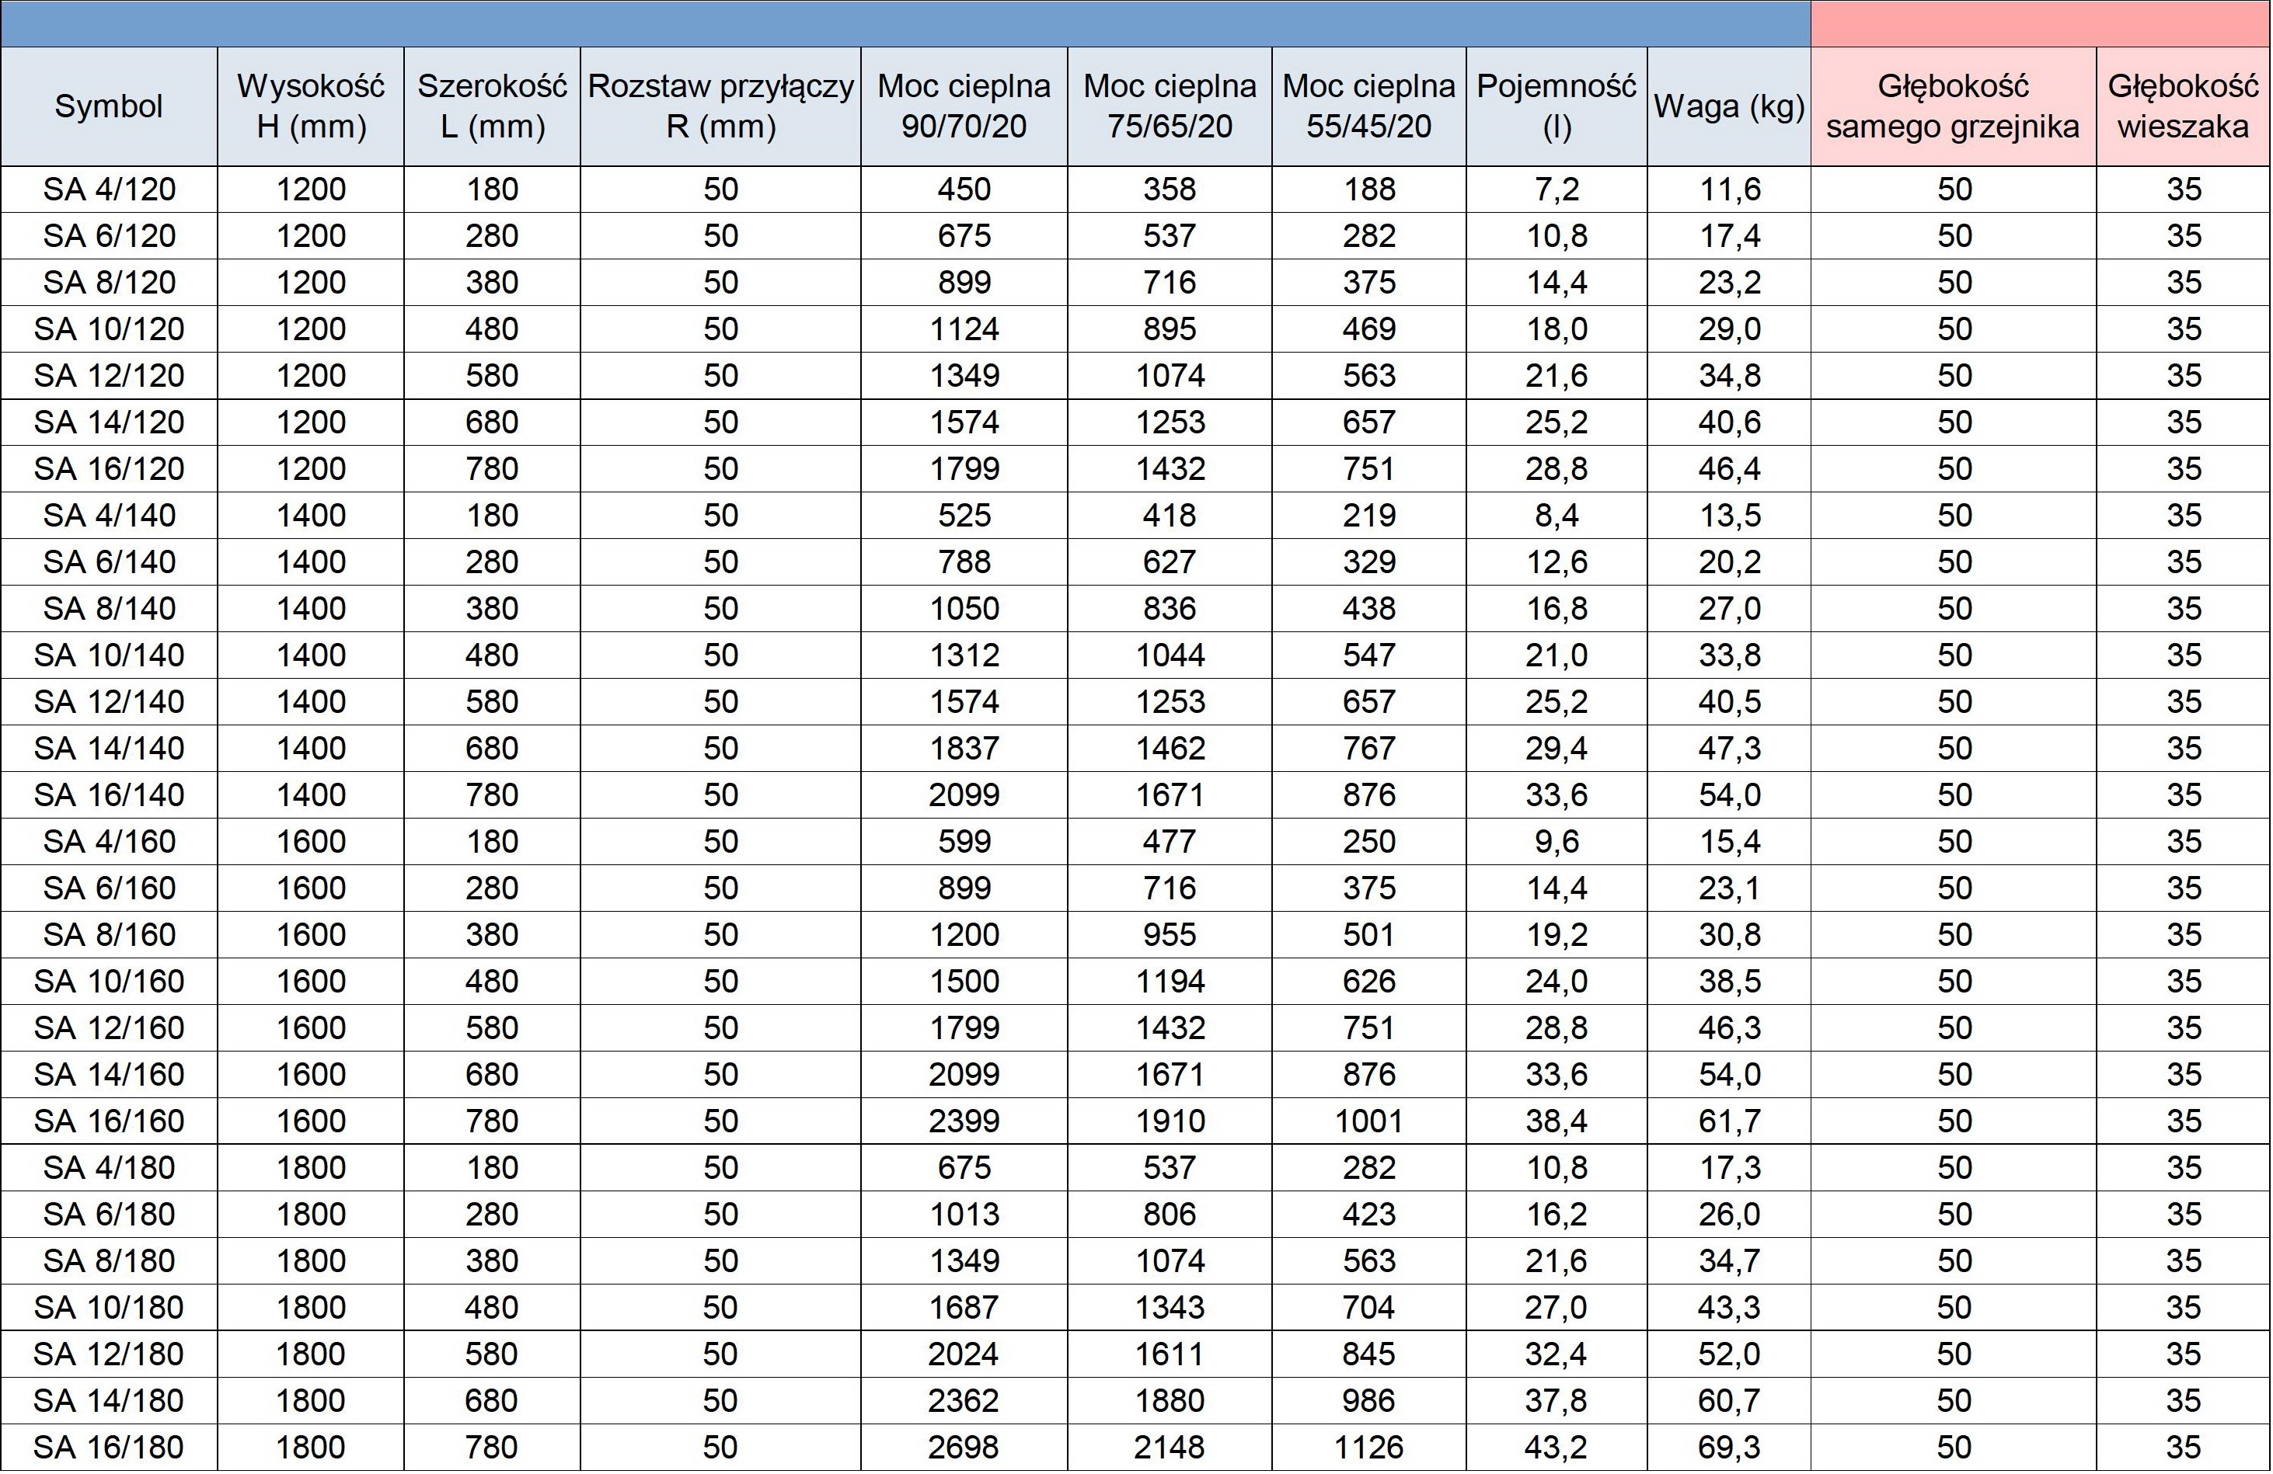Click Głębokość wieszaka header cell
The width and height of the screenshot is (2273, 1474).
[x=2183, y=106]
